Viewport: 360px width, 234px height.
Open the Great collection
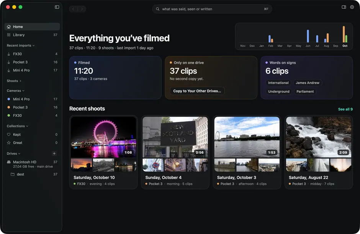32,143
